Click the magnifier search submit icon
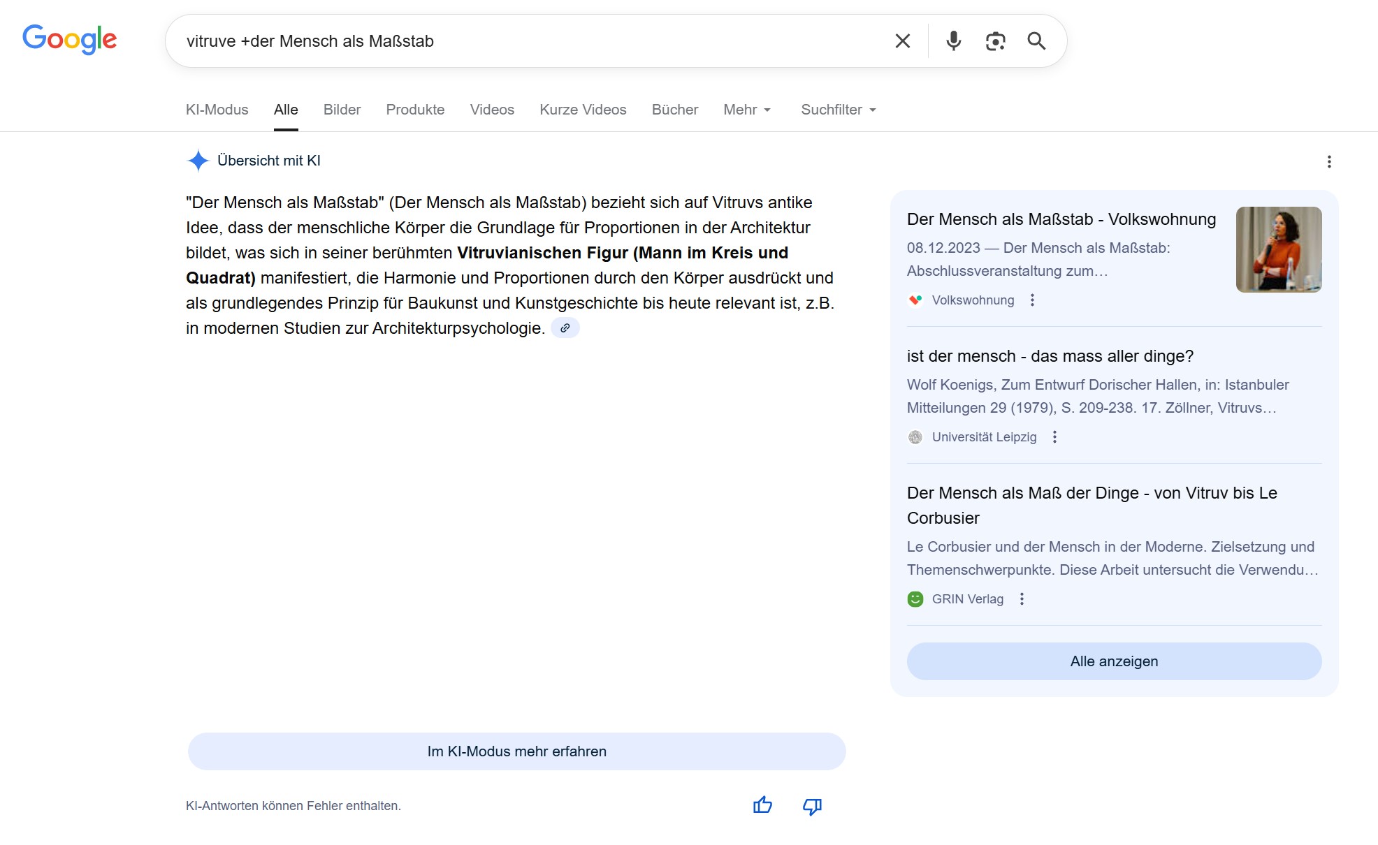This screenshot has height=845, width=1378. (1036, 41)
